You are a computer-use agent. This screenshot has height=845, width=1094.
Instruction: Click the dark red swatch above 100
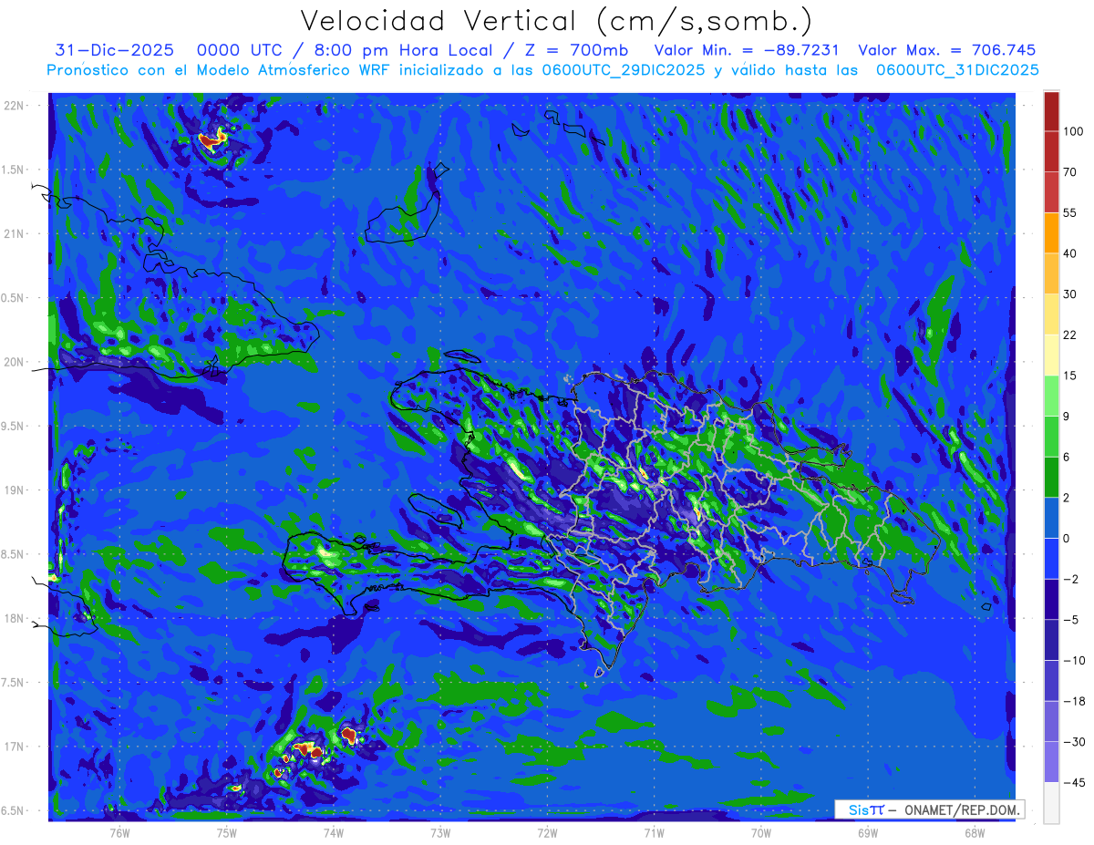coord(1051,112)
